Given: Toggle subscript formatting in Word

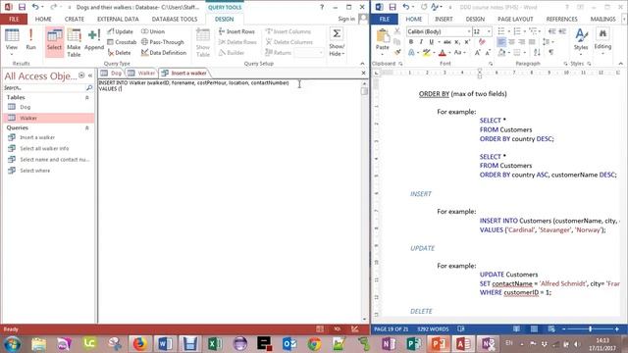Looking at the screenshot, I should click(x=457, y=42).
